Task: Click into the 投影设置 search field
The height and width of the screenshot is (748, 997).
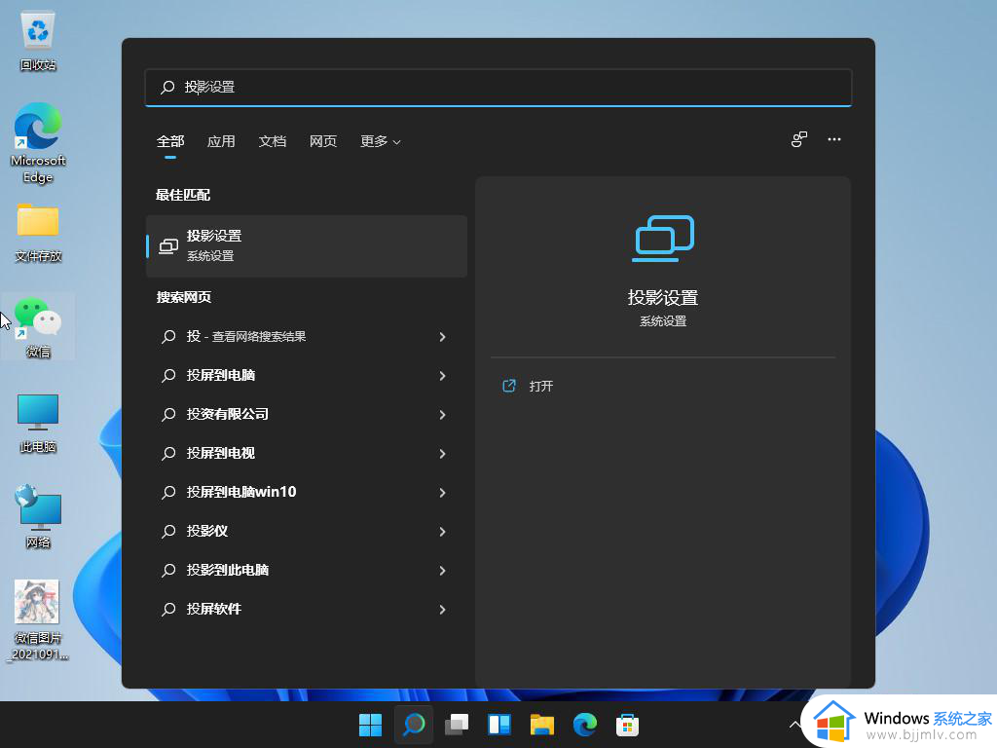Action: click(498, 87)
